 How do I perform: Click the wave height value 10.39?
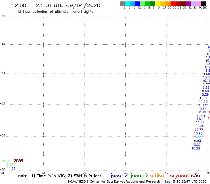pyautogui.click(x=201, y=112)
